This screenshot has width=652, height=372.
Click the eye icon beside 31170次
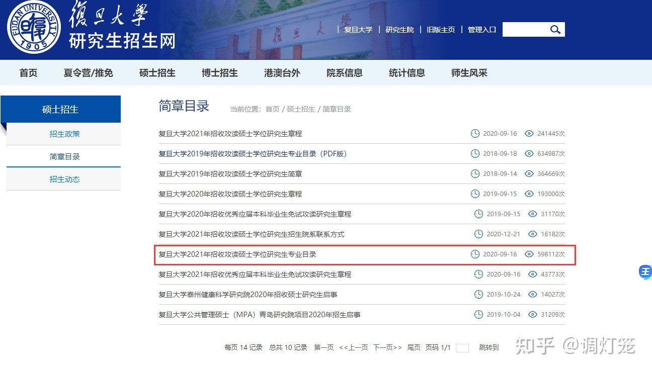pyautogui.click(x=533, y=214)
